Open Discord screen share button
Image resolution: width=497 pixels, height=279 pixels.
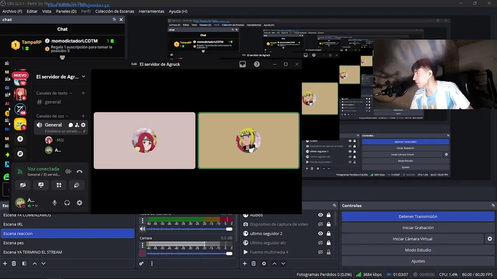pos(41,185)
